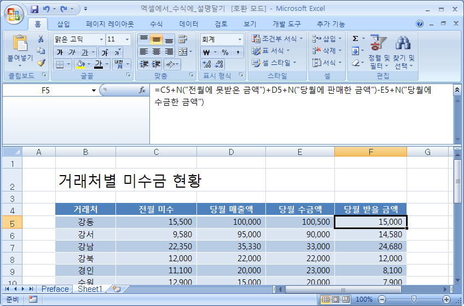This screenshot has width=464, height=306.
Task: Increase indent of cell contents
Action: pyautogui.click(x=156, y=64)
